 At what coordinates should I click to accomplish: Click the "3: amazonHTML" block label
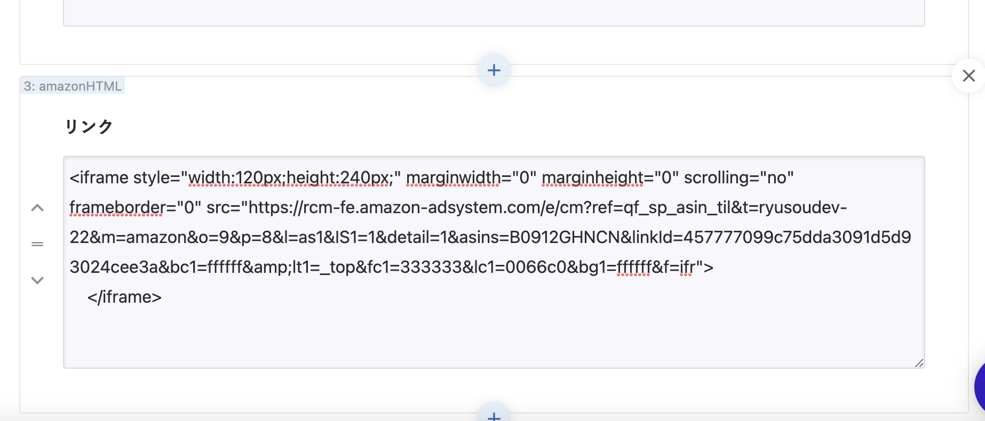click(x=73, y=86)
